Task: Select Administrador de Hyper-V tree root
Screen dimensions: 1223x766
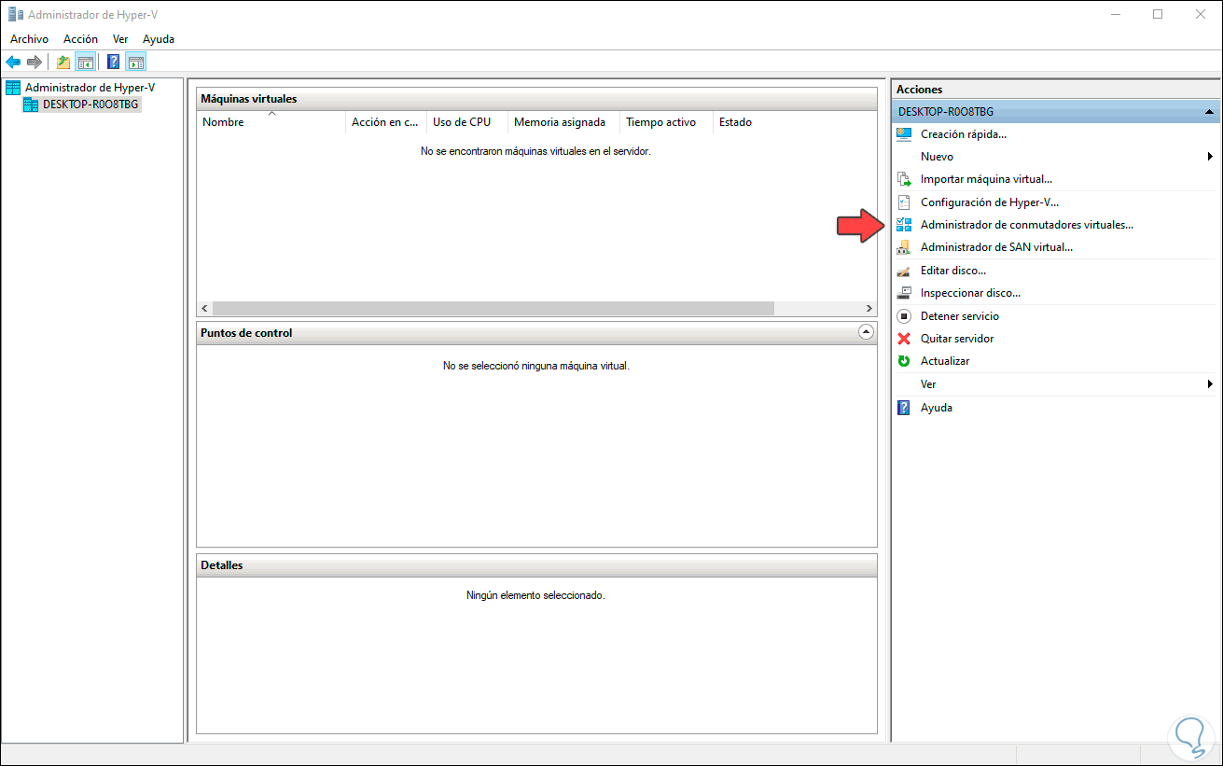Action: [90, 88]
